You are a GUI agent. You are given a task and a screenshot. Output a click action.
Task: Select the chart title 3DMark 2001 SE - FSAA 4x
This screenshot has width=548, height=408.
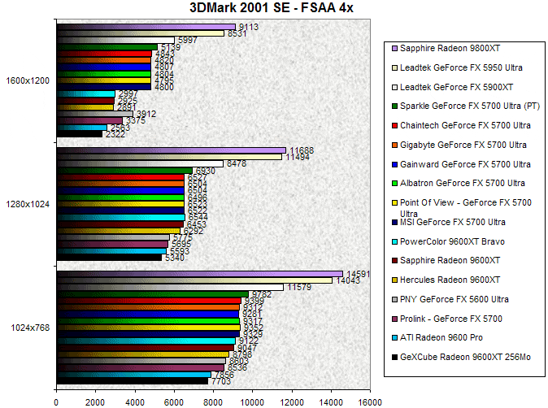coord(272,7)
